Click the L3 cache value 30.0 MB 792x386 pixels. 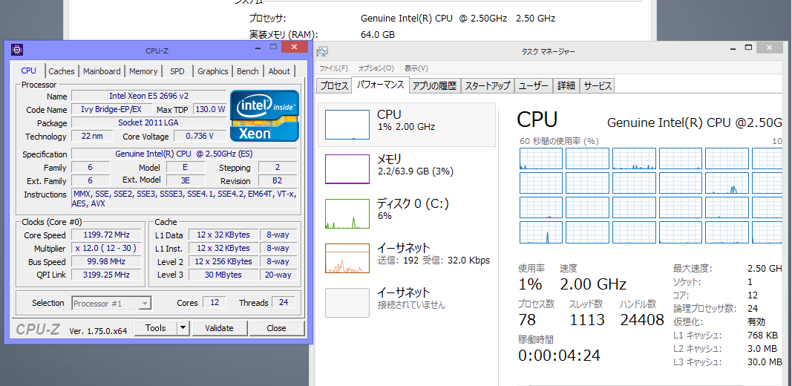click(765, 362)
